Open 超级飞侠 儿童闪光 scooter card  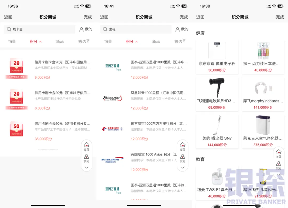(x=263, y=183)
